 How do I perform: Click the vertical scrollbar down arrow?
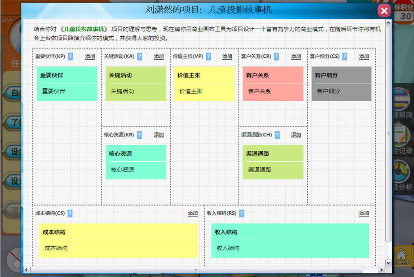pyautogui.click(x=389, y=263)
